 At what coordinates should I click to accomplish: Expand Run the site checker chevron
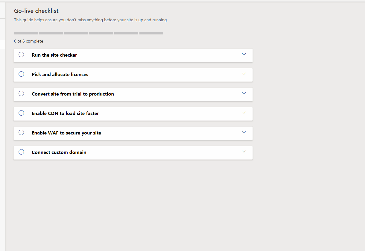244,54
